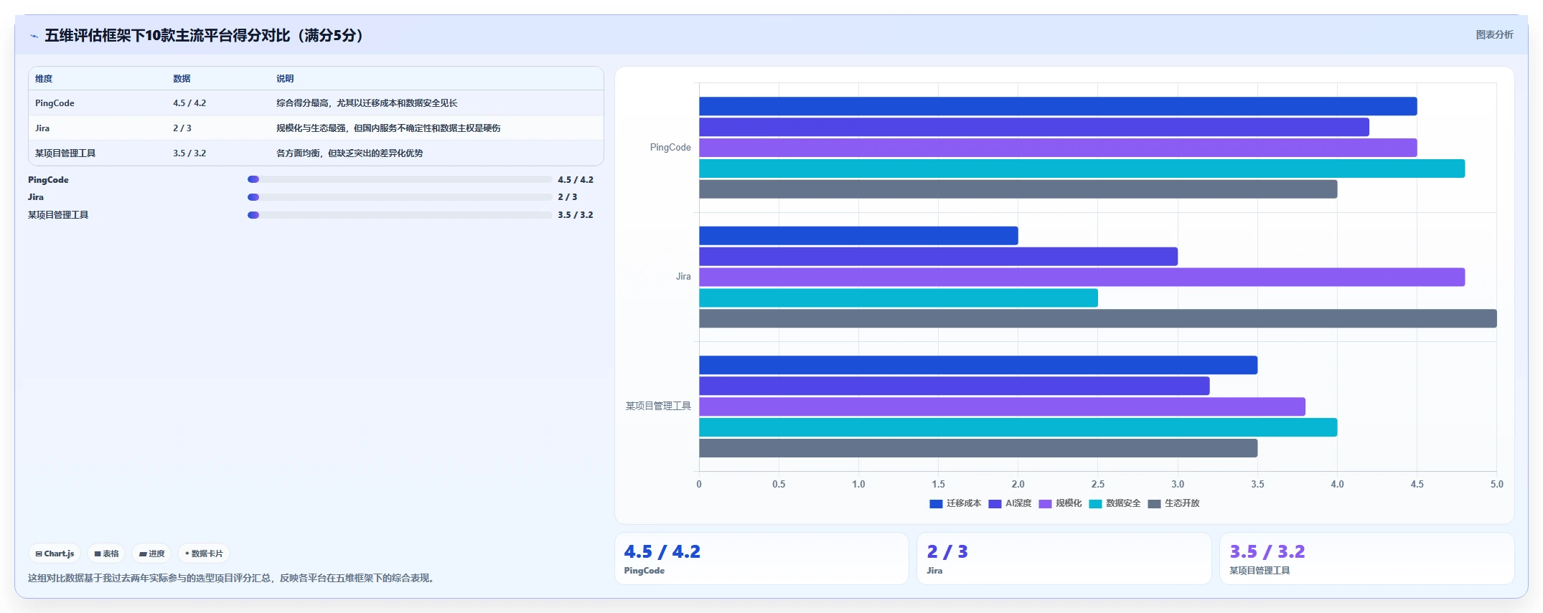Click the 某项目管理工具 y-axis label in chart
Screen dimensions: 1543x613
pyautogui.click(x=658, y=407)
